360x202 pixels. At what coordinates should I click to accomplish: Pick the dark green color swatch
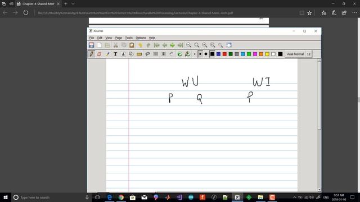tap(231, 54)
